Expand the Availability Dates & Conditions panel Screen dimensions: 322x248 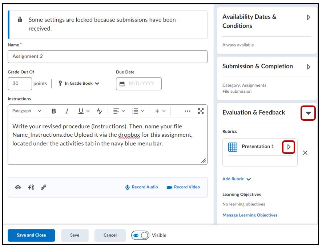[309, 17]
